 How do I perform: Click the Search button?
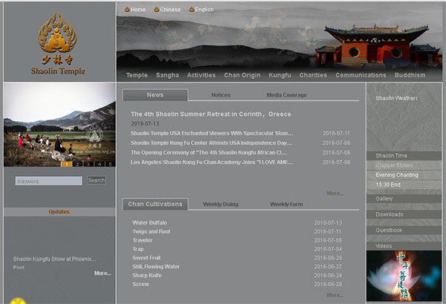tap(97, 181)
